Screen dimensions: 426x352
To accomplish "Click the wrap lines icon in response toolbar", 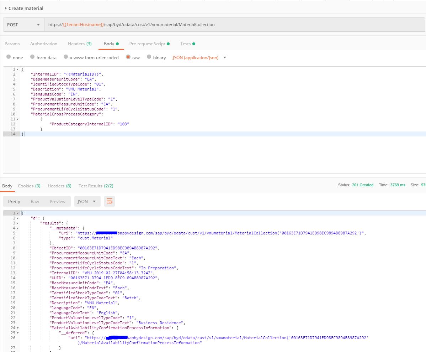I will tap(110, 202).
